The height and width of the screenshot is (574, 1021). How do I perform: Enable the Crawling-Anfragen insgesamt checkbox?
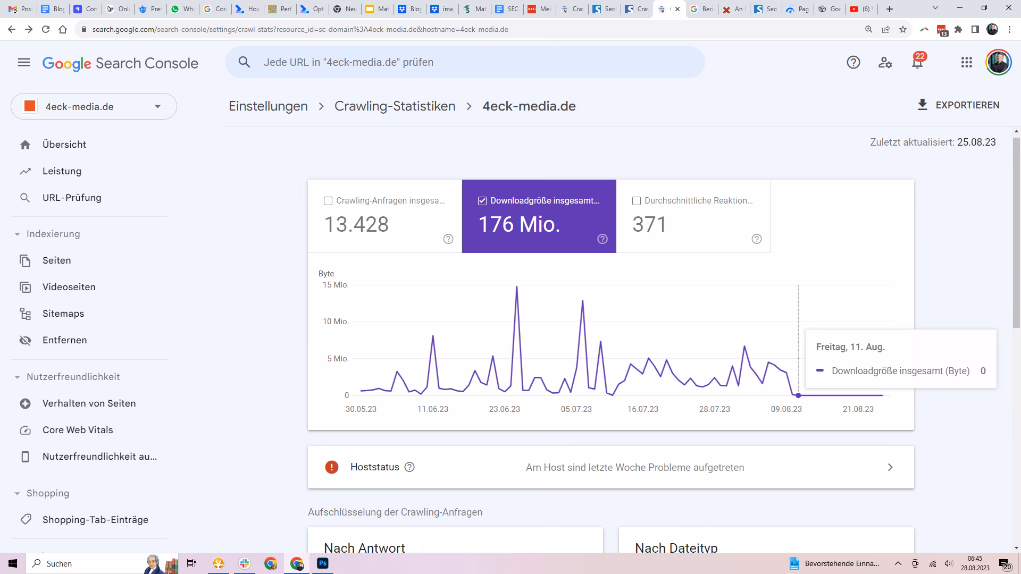click(x=328, y=201)
